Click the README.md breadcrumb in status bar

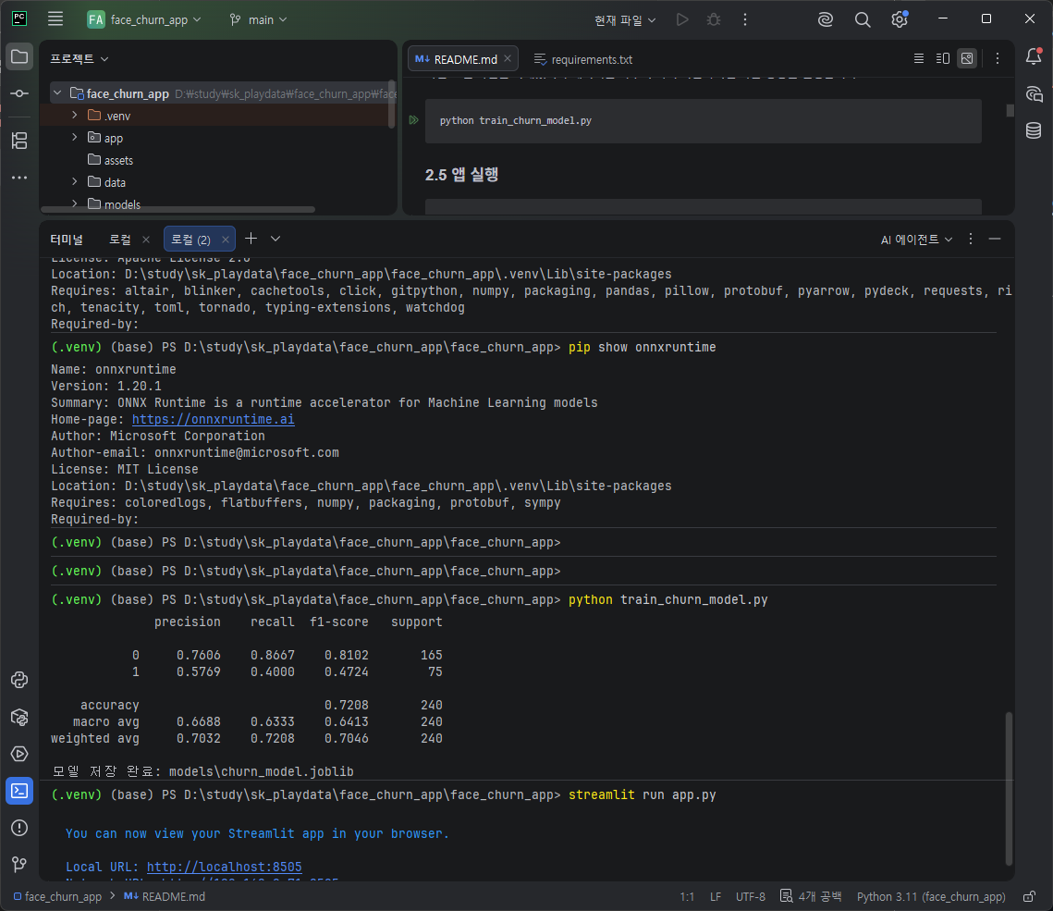coord(165,897)
